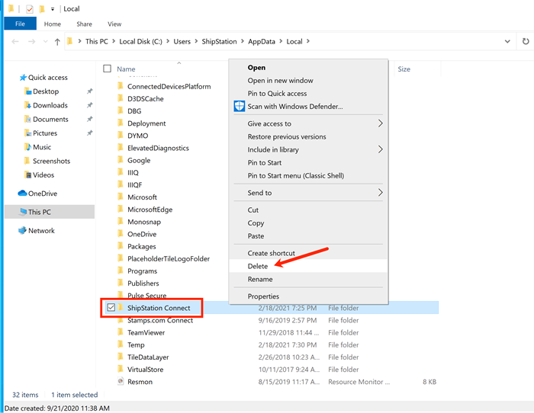Image resolution: width=534 pixels, height=413 pixels.
Task: Select the Stamps.com Connect folder
Action: (160, 321)
